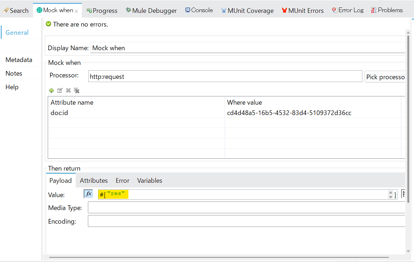Switch to the Error tab
This screenshot has width=414, height=262.
click(122, 181)
